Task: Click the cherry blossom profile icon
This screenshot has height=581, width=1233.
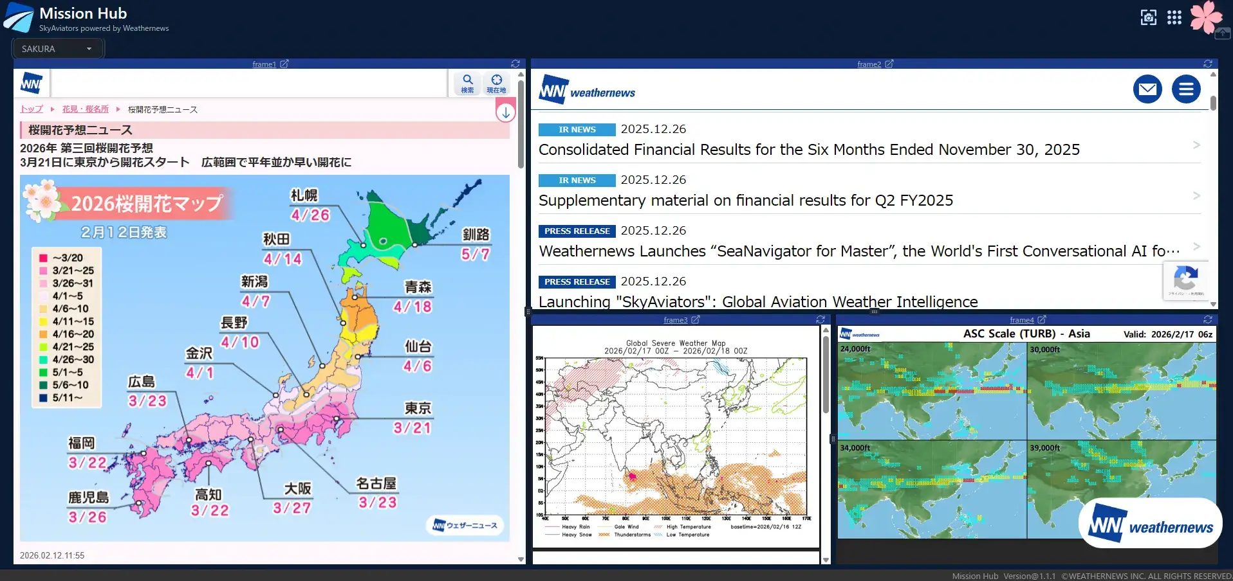Action: point(1205,17)
